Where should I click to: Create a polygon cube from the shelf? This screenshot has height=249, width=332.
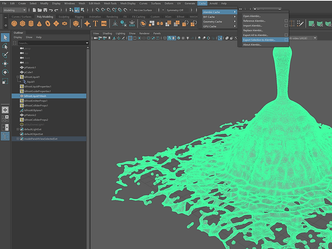pyautogui.click(x=22, y=24)
